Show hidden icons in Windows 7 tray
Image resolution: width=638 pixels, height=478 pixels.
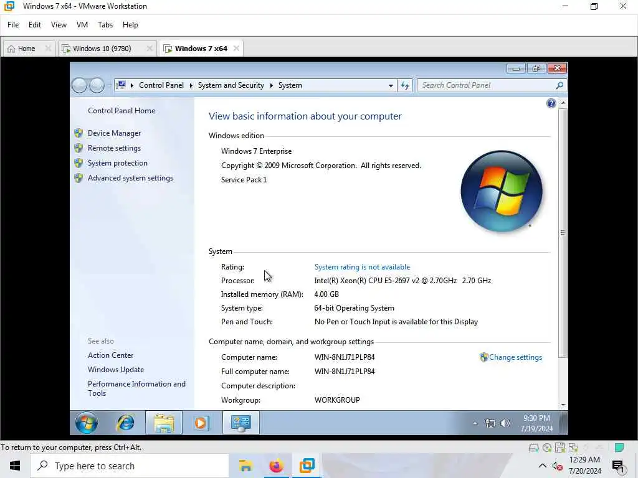(475, 423)
